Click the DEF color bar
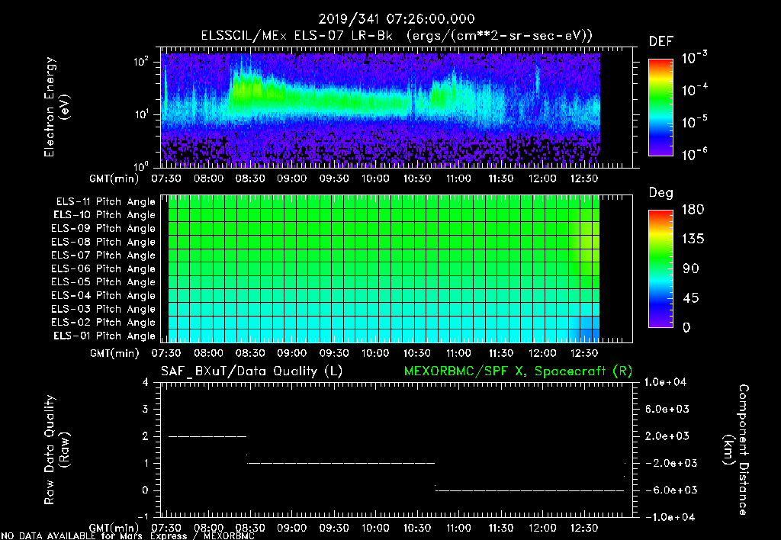The width and height of the screenshot is (781, 540). [x=660, y=108]
